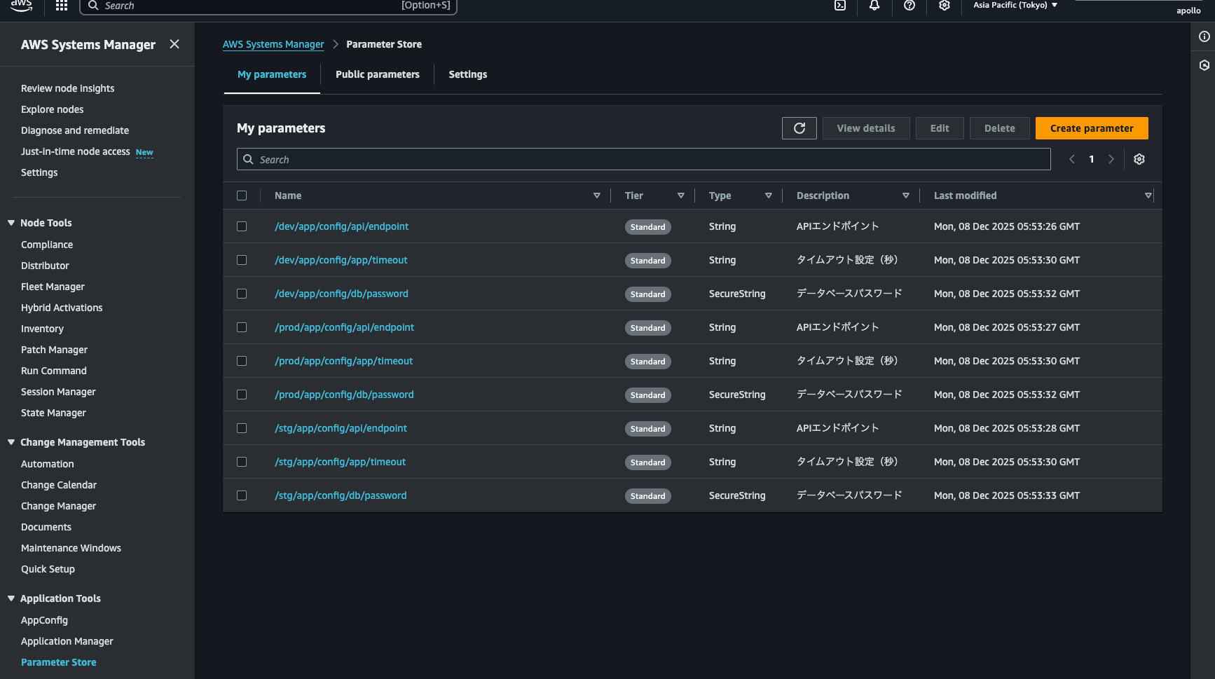
Task: Open the info panel icon on right
Action: tap(1204, 36)
